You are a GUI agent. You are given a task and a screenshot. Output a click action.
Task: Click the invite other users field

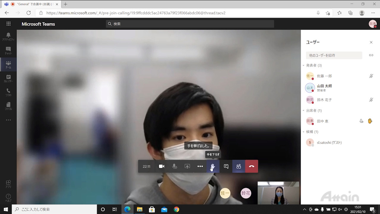pos(334,55)
